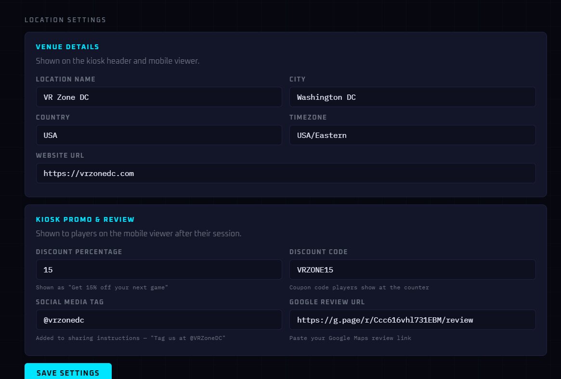Image resolution: width=561 pixels, height=379 pixels.
Task: Click the Location Name label
Action: point(65,79)
